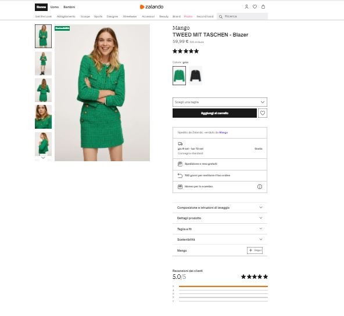Click Aggiungi al carrello button
This screenshot has width=344, height=316.
click(214, 113)
